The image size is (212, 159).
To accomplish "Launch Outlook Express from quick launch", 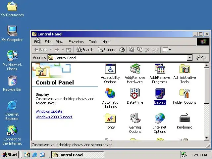I will pos(42,155).
